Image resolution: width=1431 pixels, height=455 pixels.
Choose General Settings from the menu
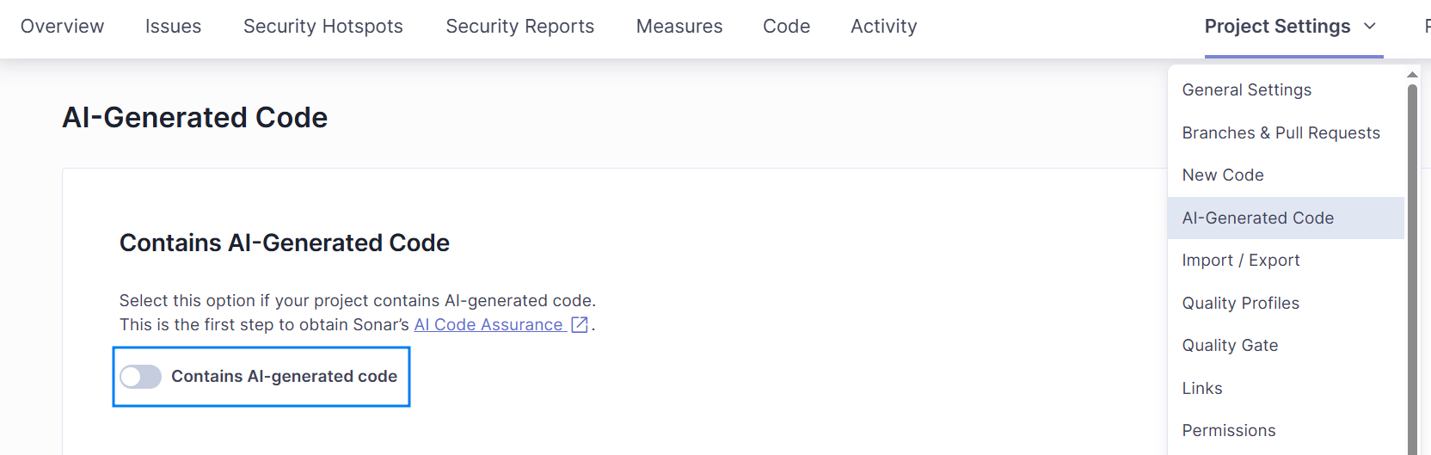(1246, 90)
